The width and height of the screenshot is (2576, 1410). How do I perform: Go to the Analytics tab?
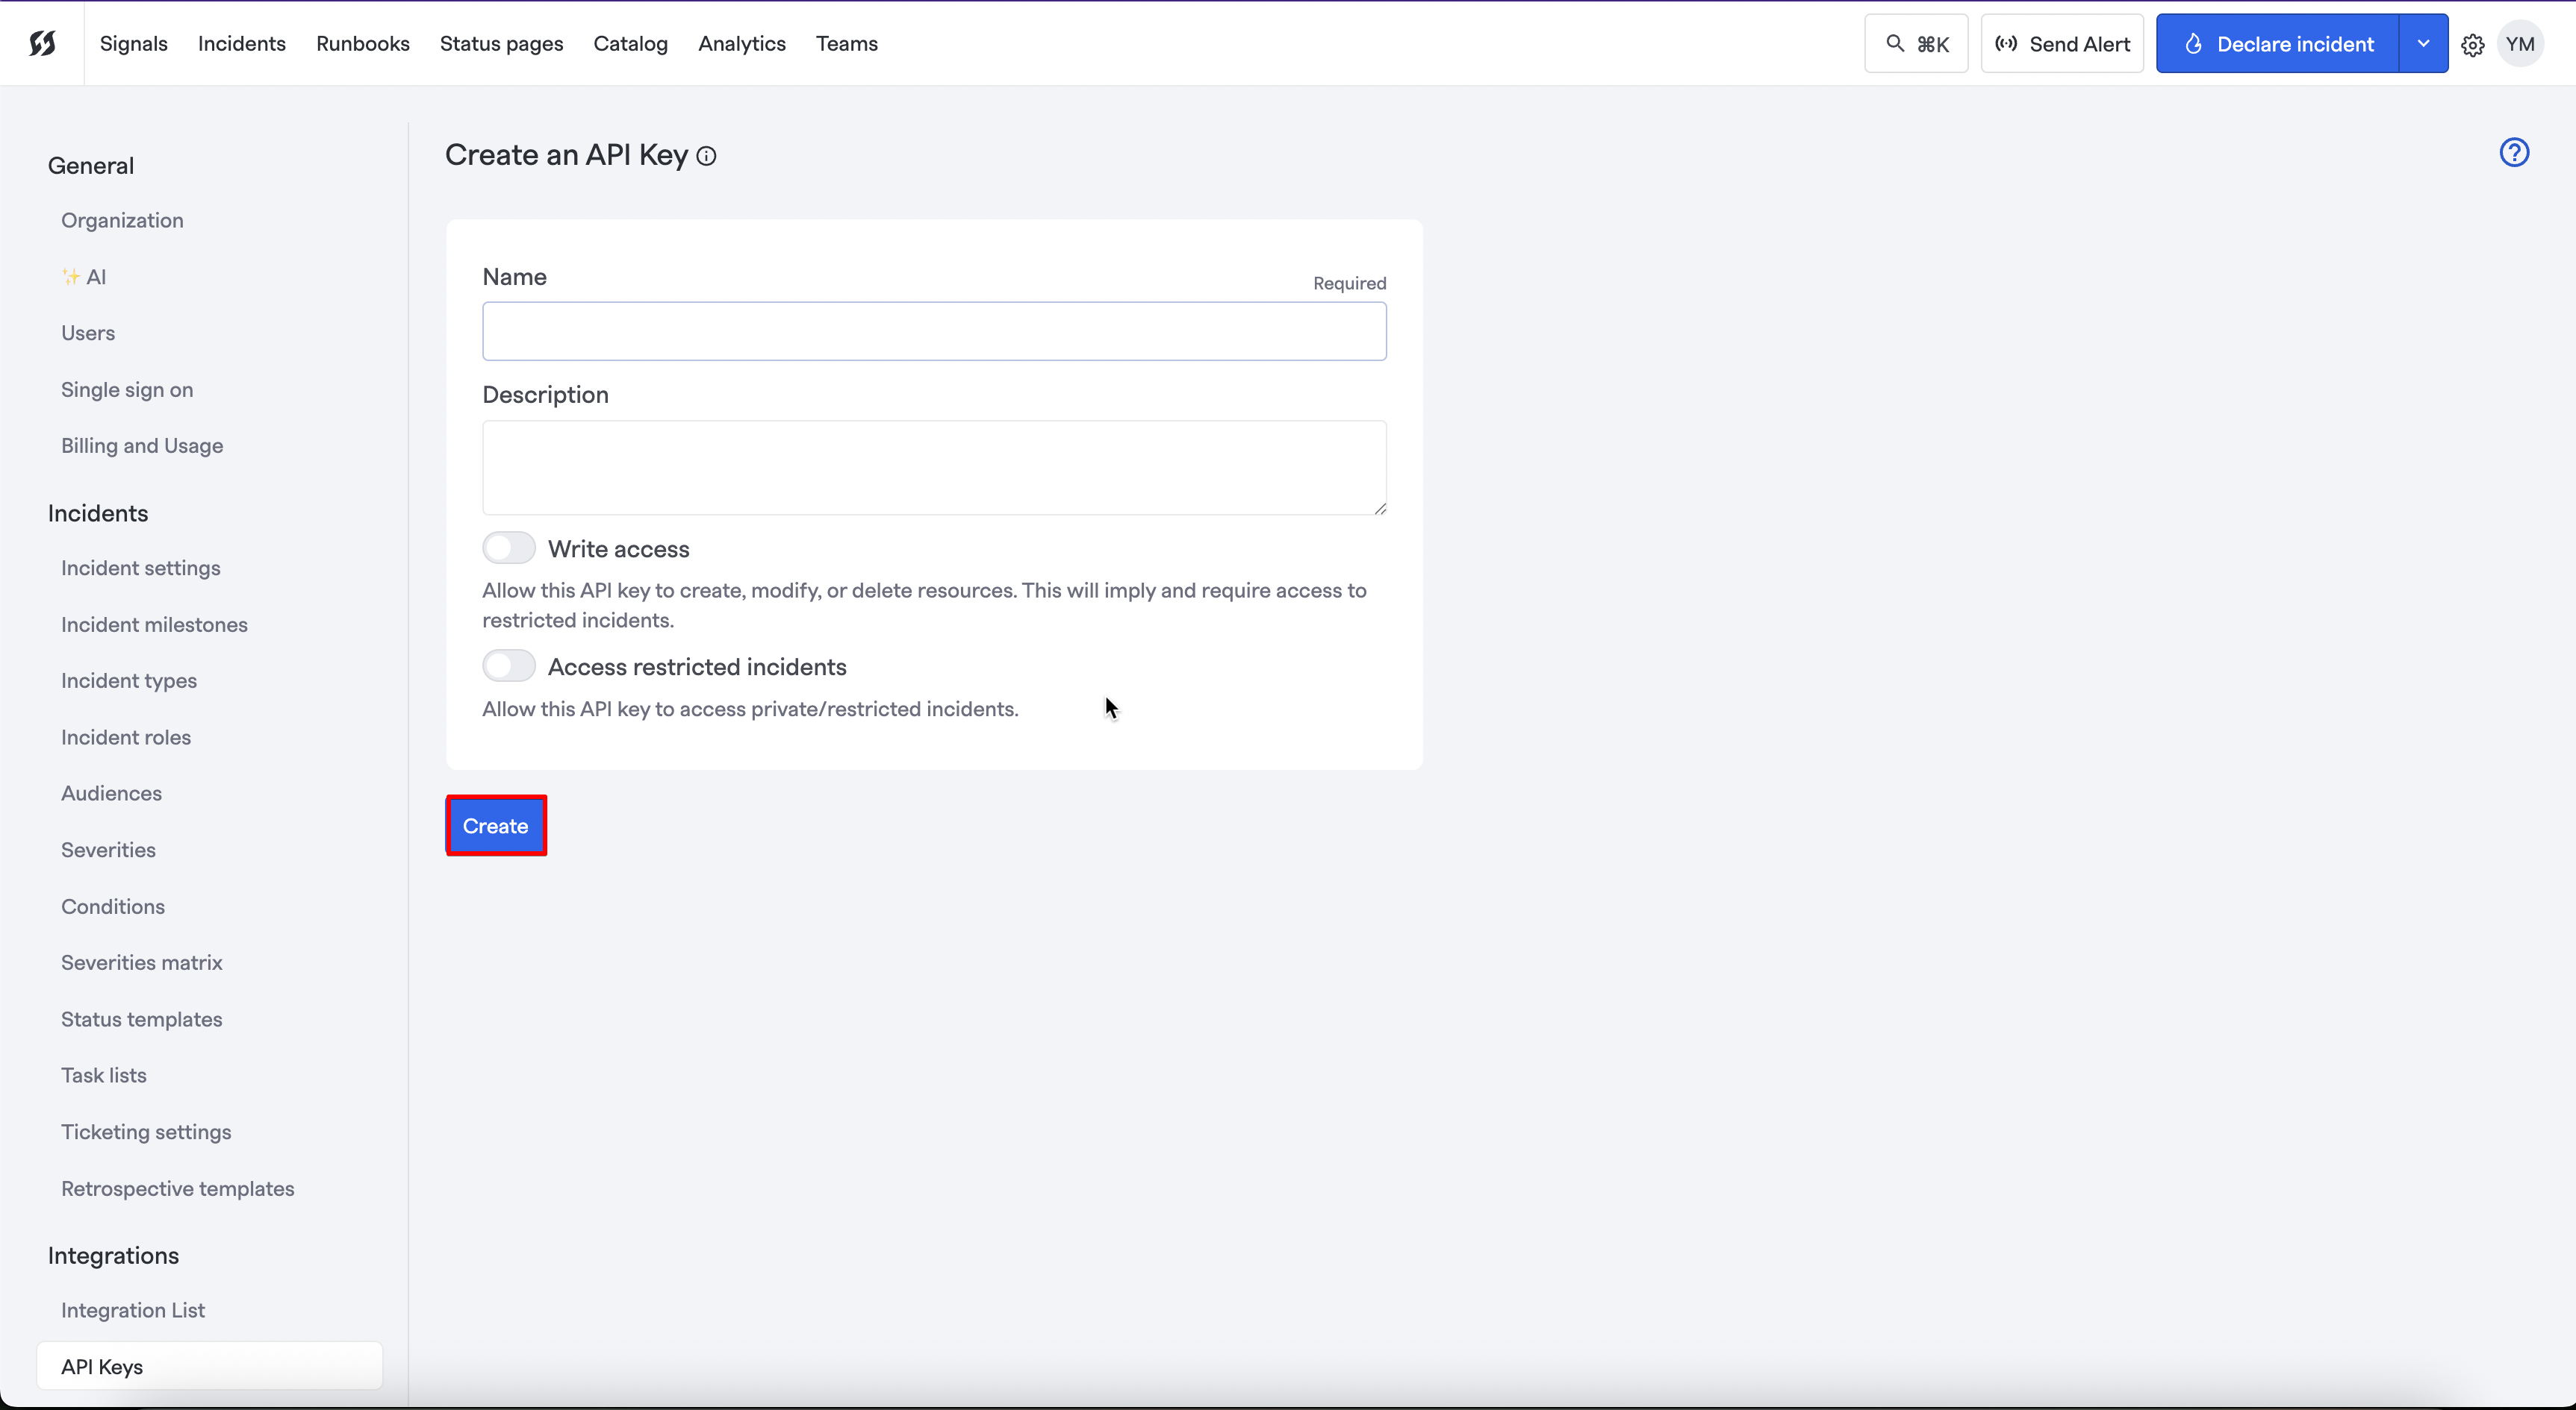(741, 44)
